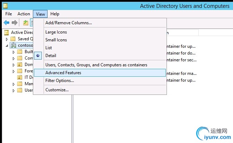
Task: Collapse the contoso domain node
Action: click(7, 46)
